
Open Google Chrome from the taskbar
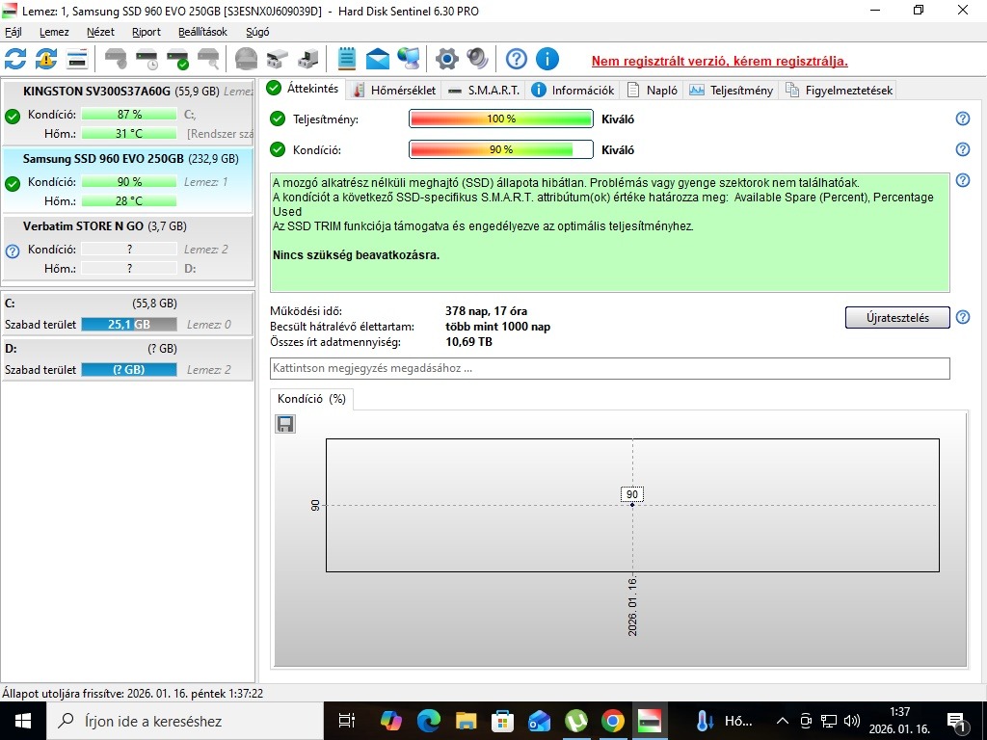tap(612, 721)
